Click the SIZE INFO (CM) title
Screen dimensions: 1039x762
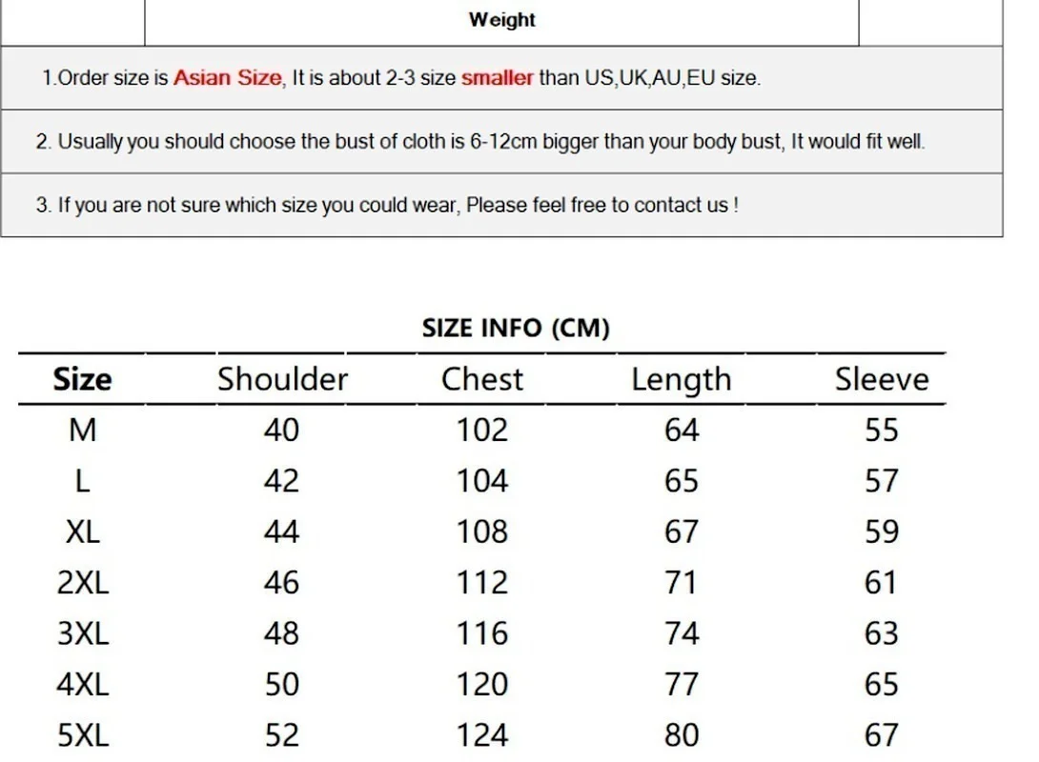click(x=516, y=329)
